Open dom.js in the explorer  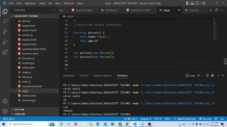35,21
